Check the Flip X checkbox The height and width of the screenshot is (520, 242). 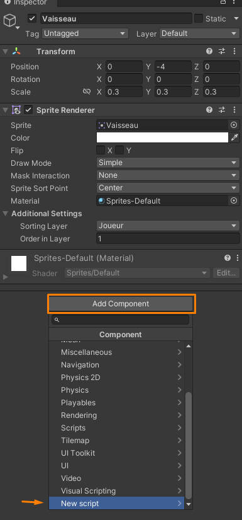click(x=101, y=150)
